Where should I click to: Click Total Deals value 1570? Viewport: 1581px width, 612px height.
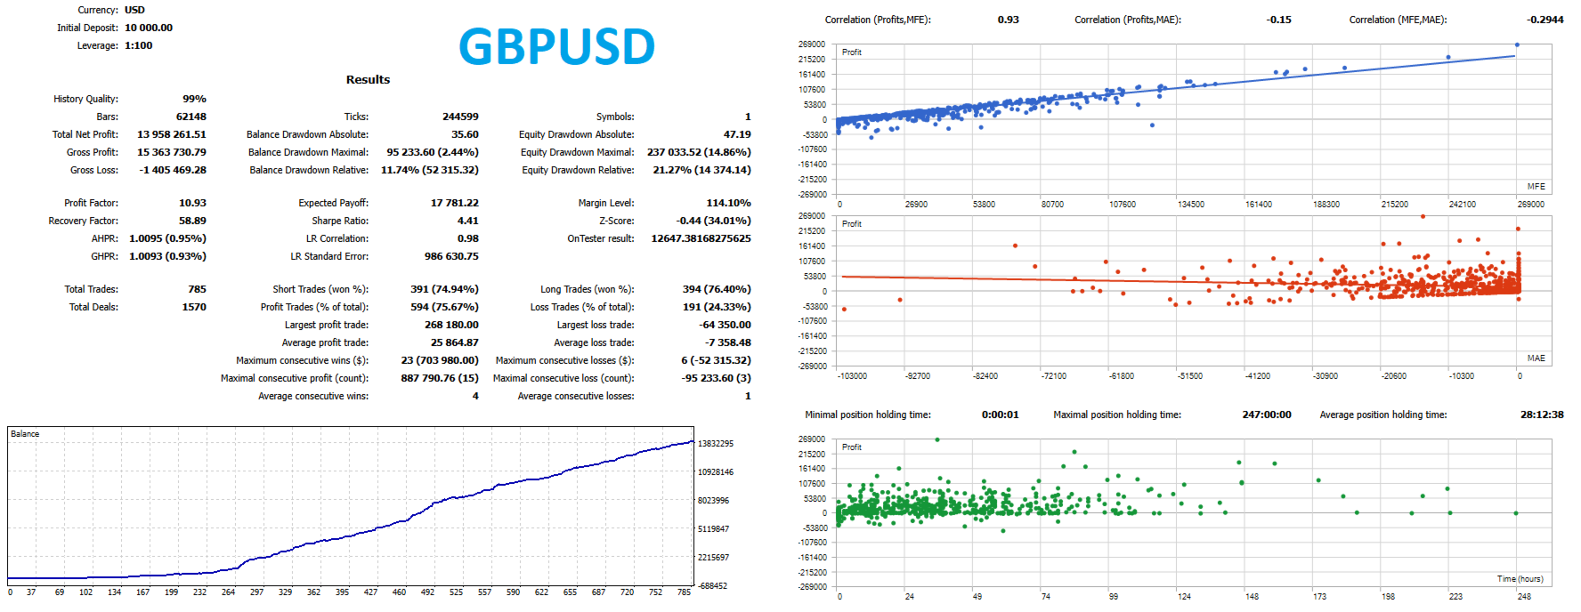click(194, 307)
